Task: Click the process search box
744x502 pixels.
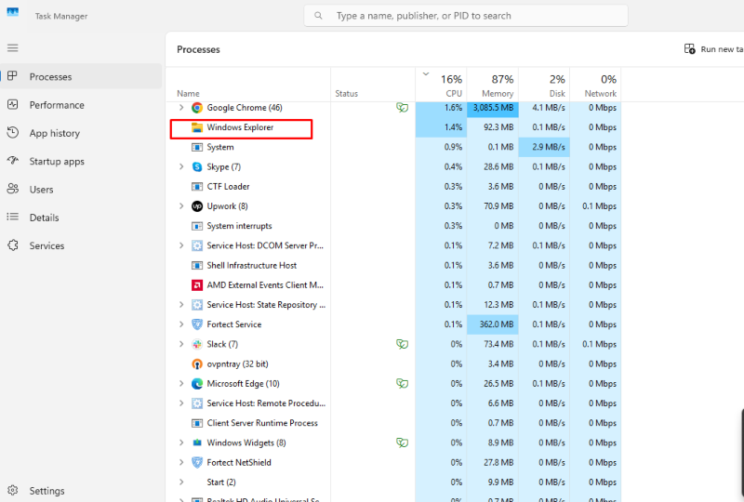Action: pyautogui.click(x=466, y=16)
